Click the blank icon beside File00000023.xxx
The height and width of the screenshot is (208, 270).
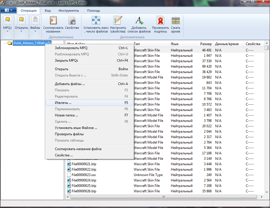click(69, 175)
